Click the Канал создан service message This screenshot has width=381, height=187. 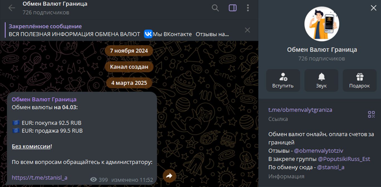tap(129, 67)
